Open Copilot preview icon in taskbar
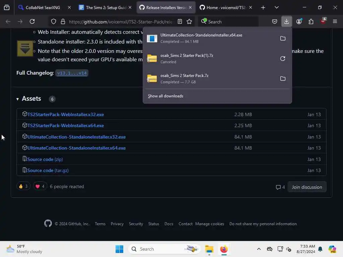The height and width of the screenshot is (257, 343). point(332,249)
